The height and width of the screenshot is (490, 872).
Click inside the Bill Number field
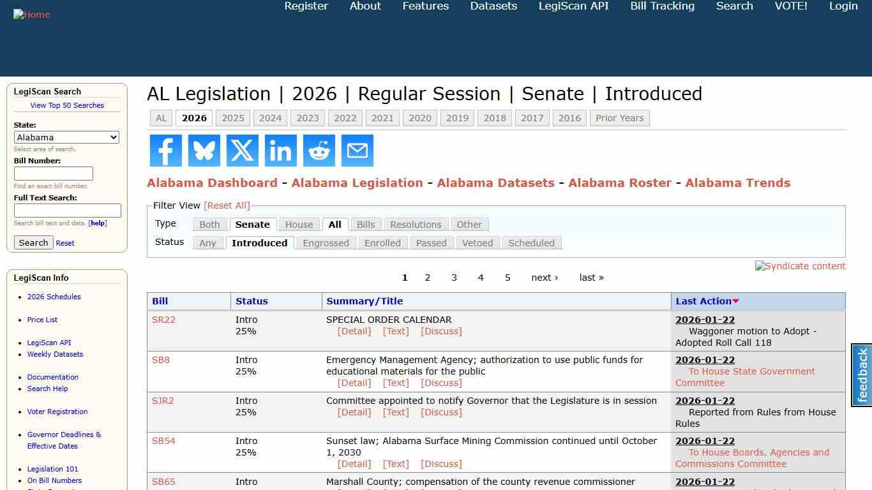pyautogui.click(x=54, y=174)
